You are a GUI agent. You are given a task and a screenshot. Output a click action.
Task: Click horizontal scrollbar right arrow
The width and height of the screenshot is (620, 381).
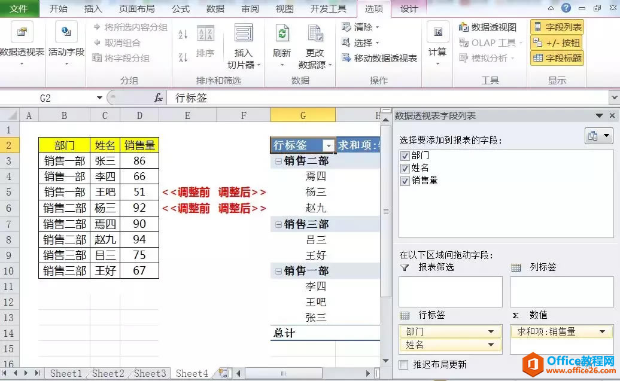click(x=367, y=373)
